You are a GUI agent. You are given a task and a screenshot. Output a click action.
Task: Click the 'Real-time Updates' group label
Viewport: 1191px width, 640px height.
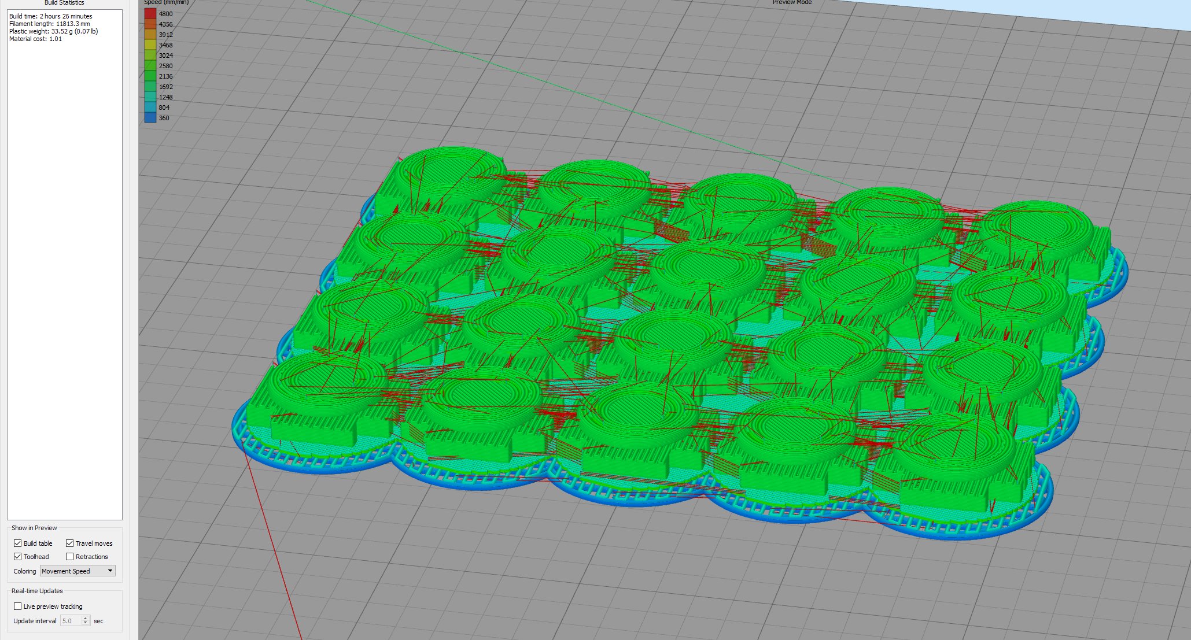click(37, 591)
